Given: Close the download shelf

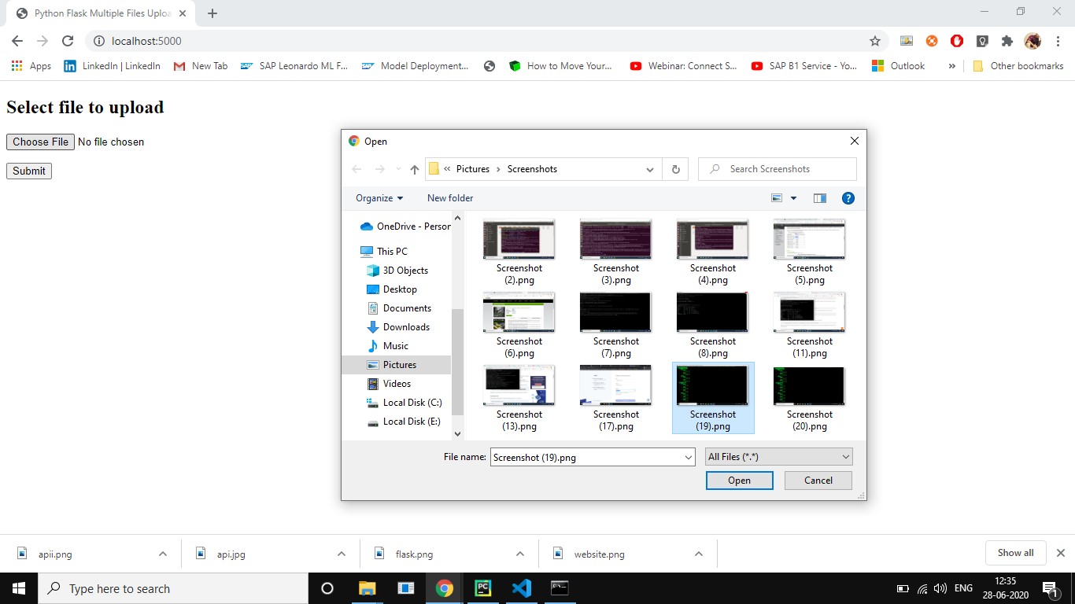Looking at the screenshot, I should pos(1060,553).
